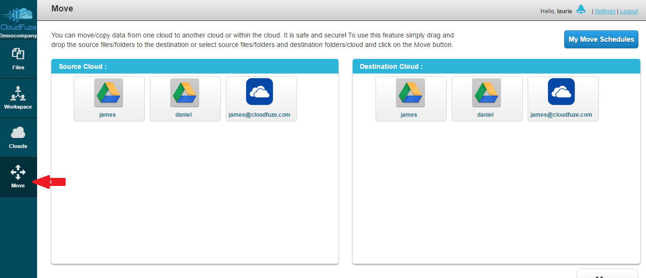Image resolution: width=646 pixels, height=278 pixels.
Task: Click the laurie username text
Action: 565,11
